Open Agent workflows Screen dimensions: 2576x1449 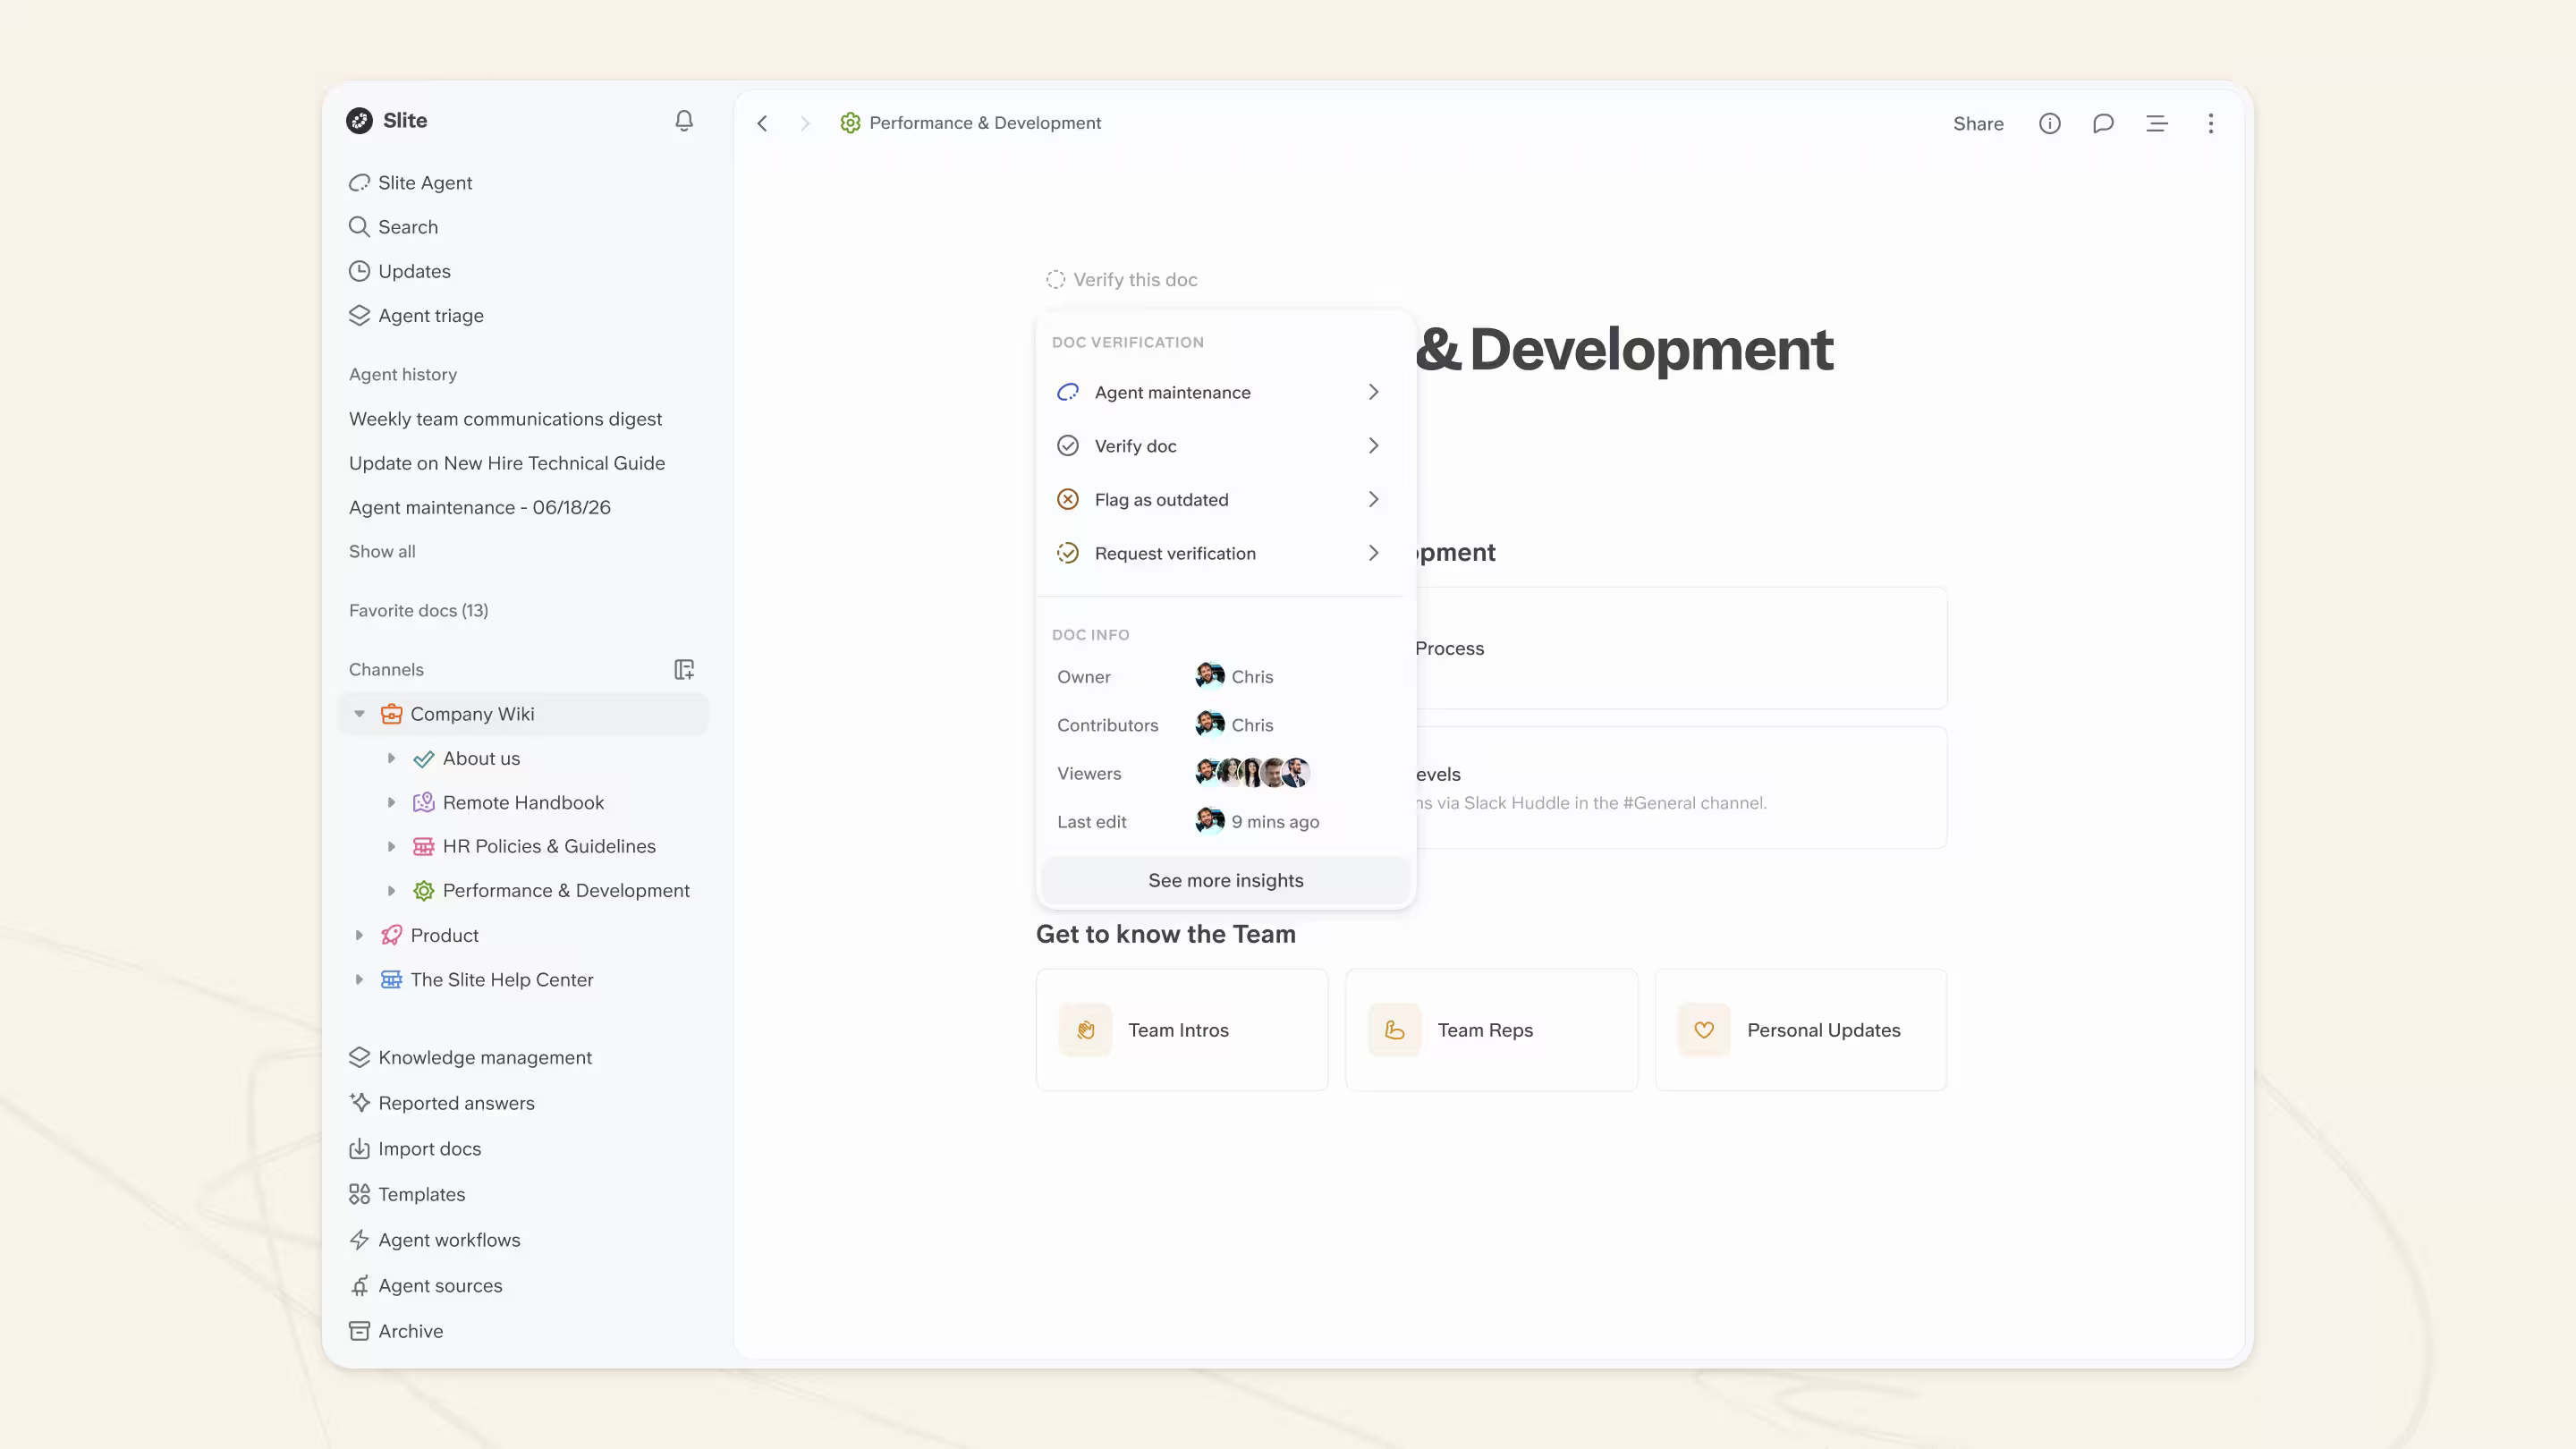click(434, 1240)
